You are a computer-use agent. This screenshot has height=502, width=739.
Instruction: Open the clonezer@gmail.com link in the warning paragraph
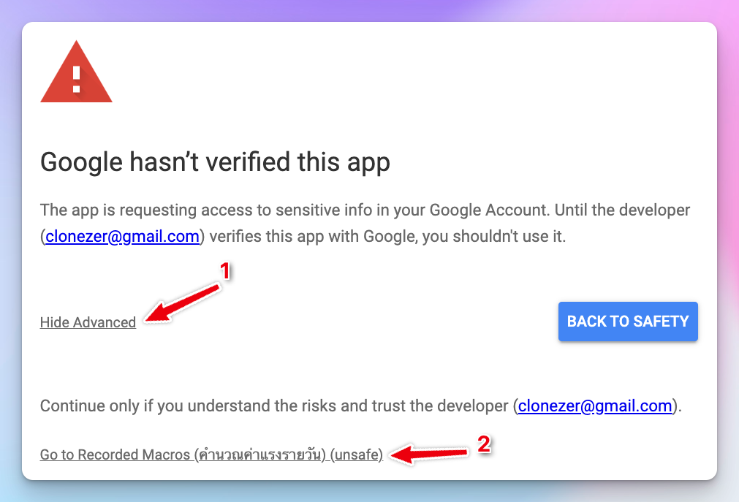pos(122,236)
